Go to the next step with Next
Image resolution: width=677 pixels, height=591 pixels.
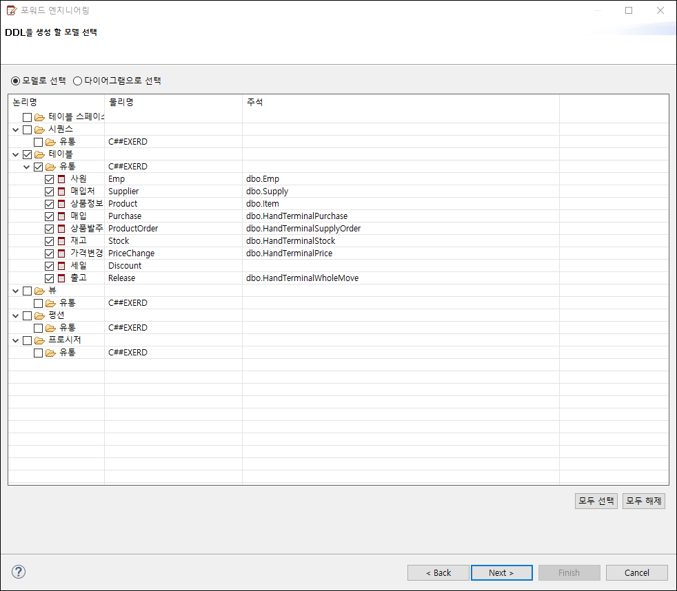501,572
